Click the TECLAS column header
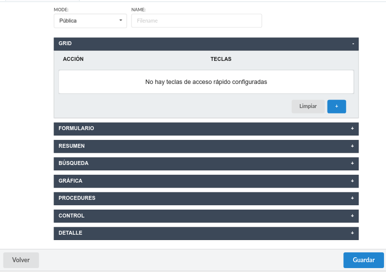386x272 pixels. [x=221, y=59]
